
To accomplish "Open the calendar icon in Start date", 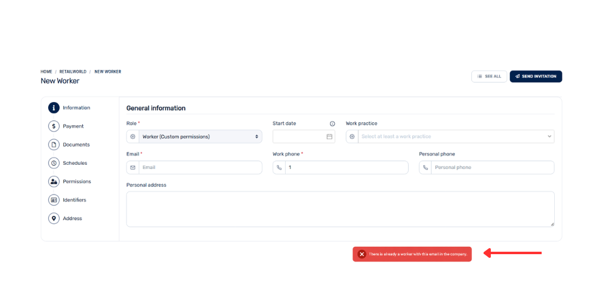I will coord(329,136).
